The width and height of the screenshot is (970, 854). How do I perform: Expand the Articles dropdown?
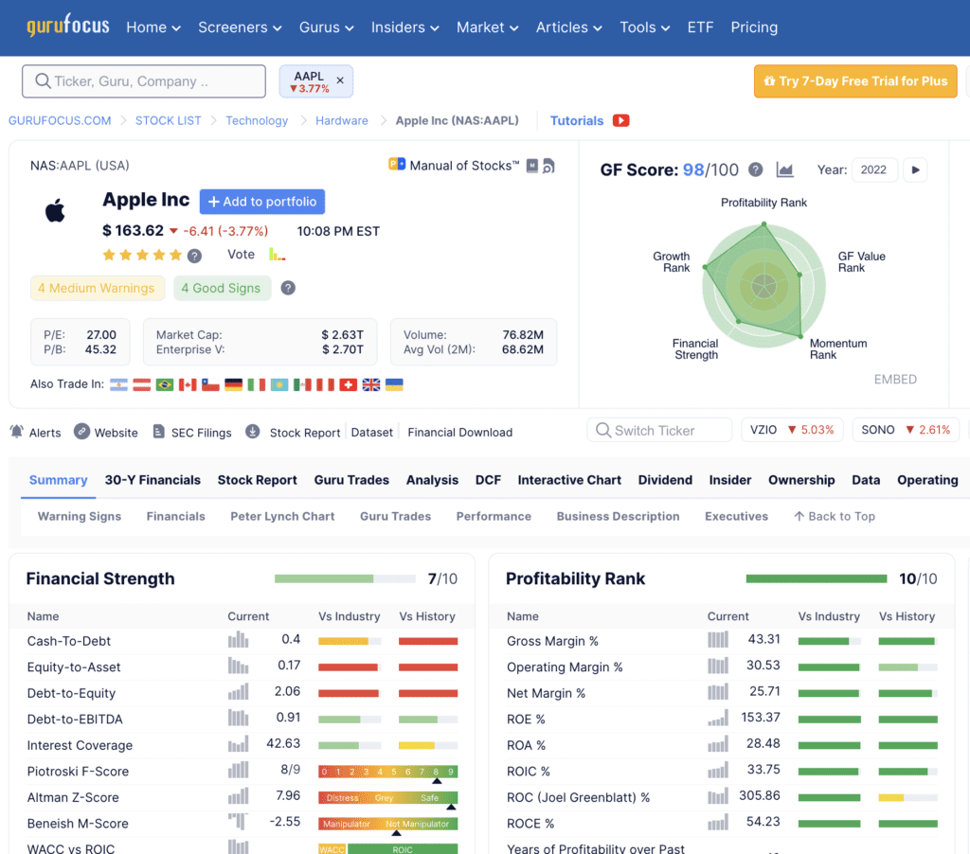coord(569,27)
